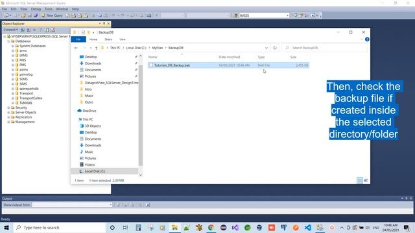This screenshot has width=415, height=233.
Task: Select the Server Objects folder
Action: click(x=26, y=112)
